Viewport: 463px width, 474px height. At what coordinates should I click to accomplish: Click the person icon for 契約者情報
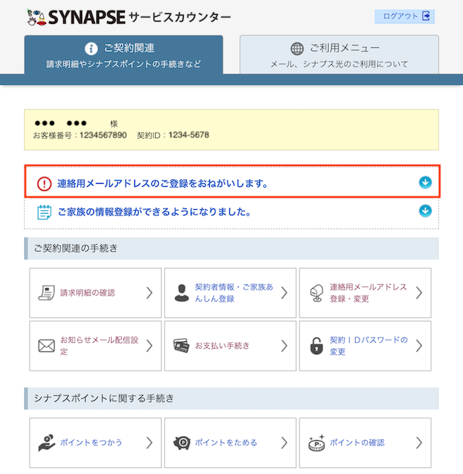tap(181, 293)
